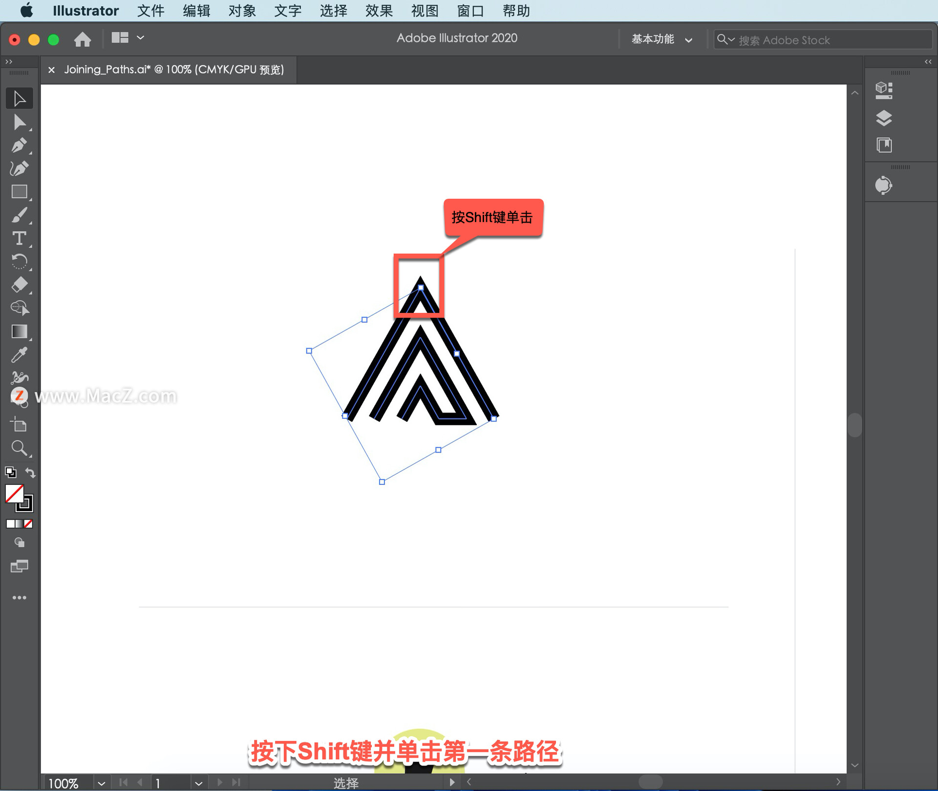
Task: Open the zoom level dropdown
Action: tap(101, 783)
